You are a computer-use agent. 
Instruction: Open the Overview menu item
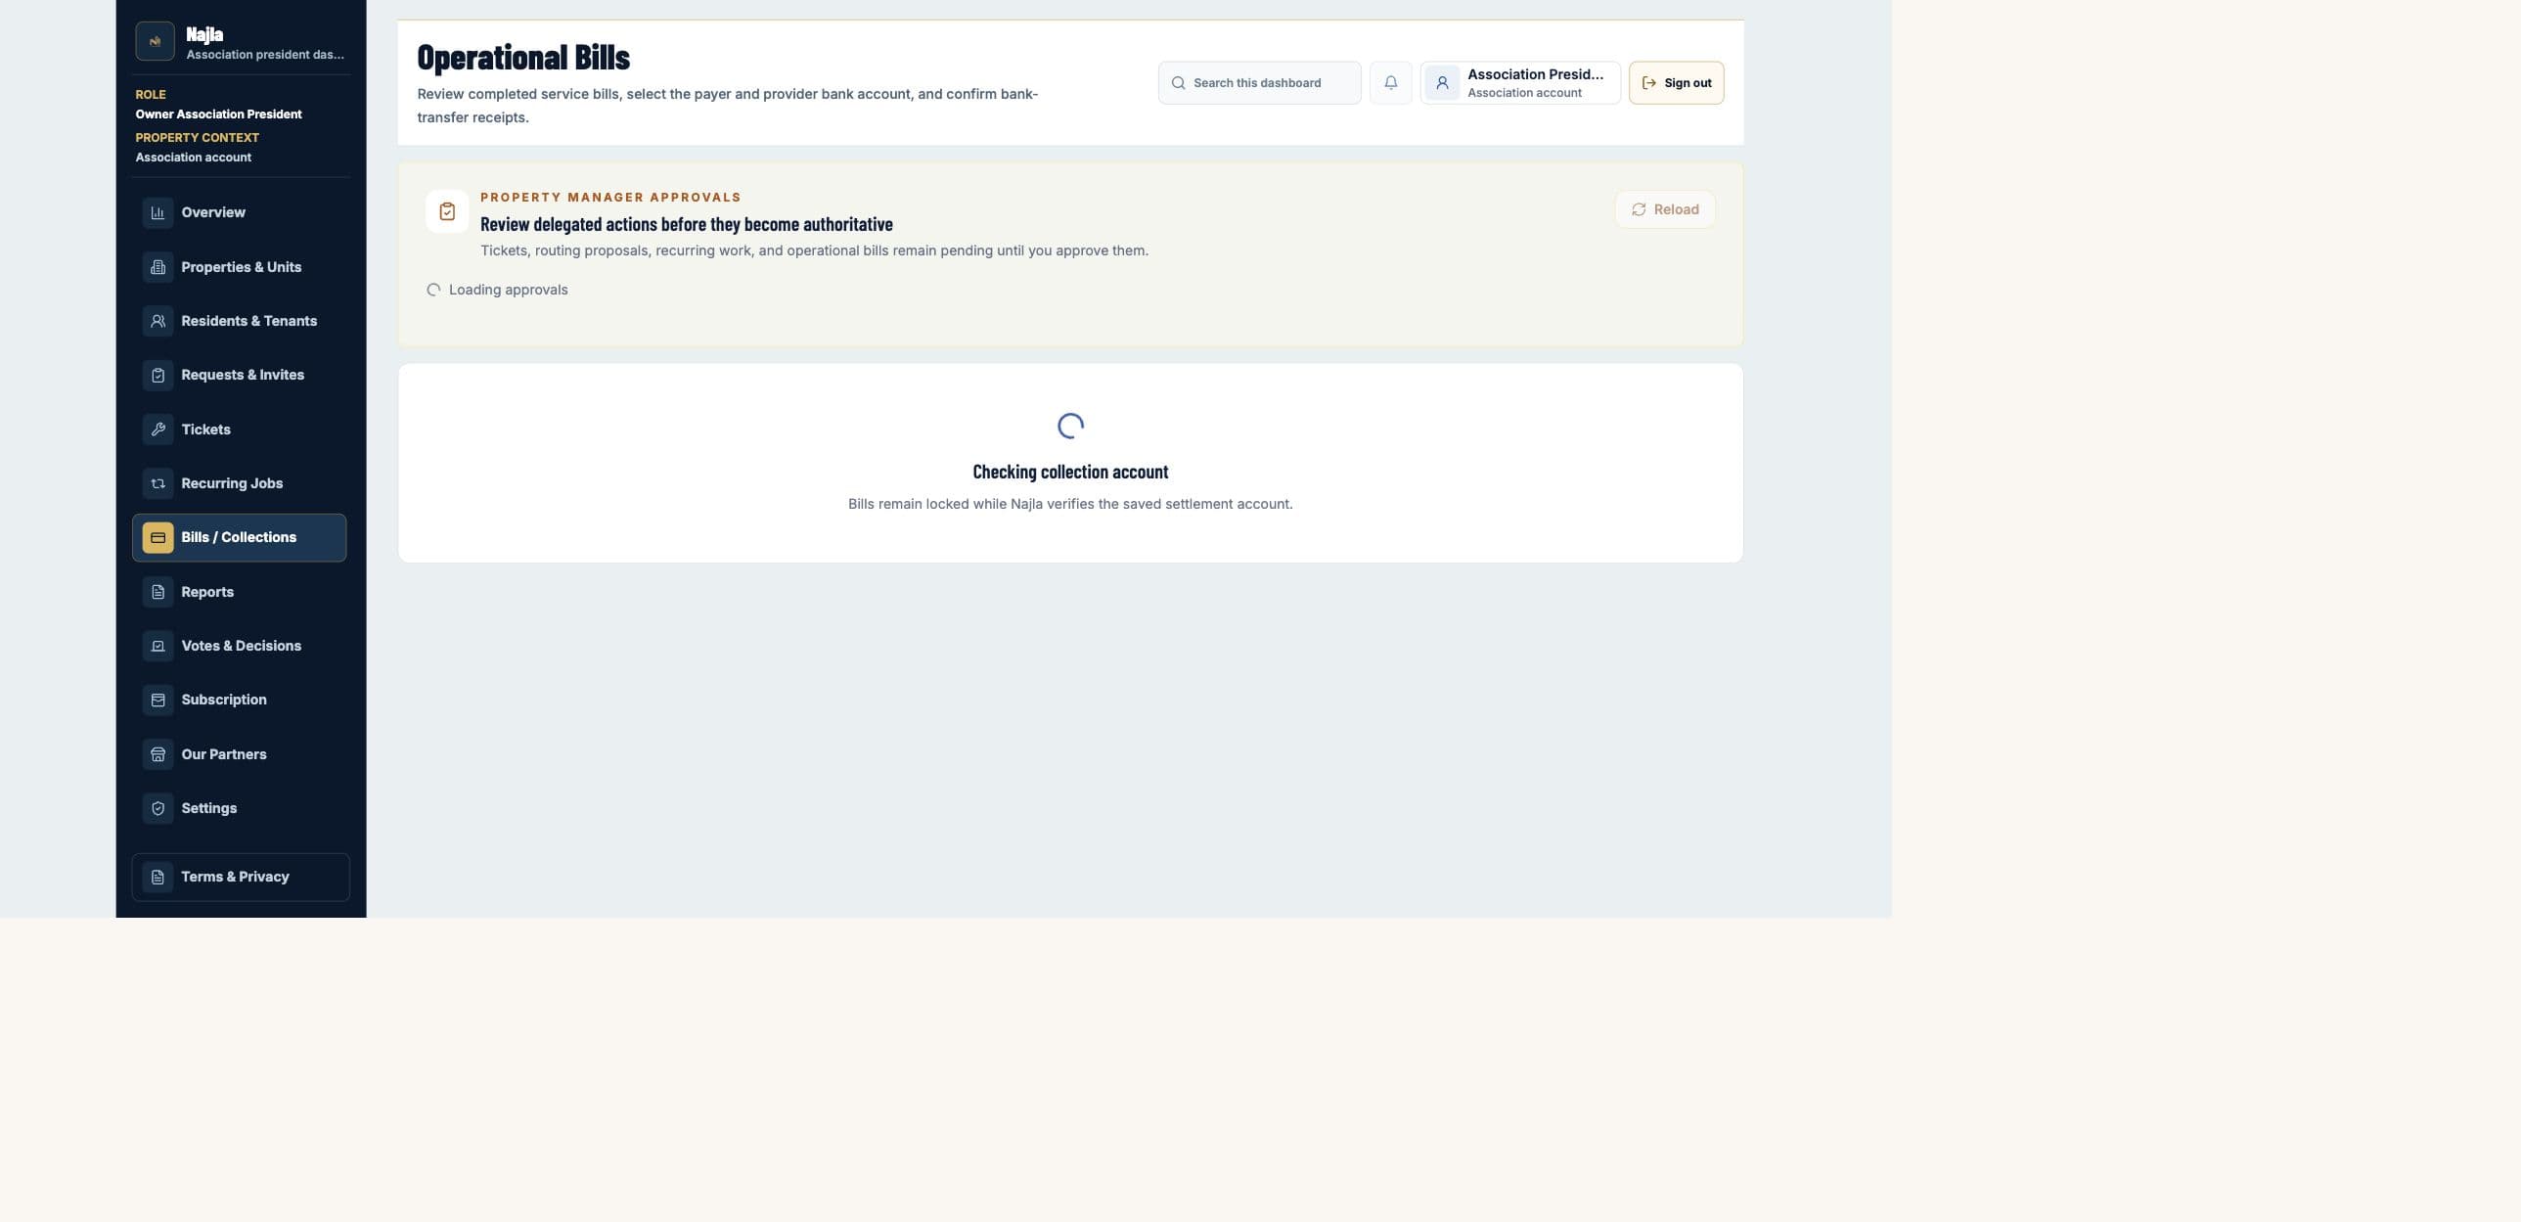click(240, 212)
